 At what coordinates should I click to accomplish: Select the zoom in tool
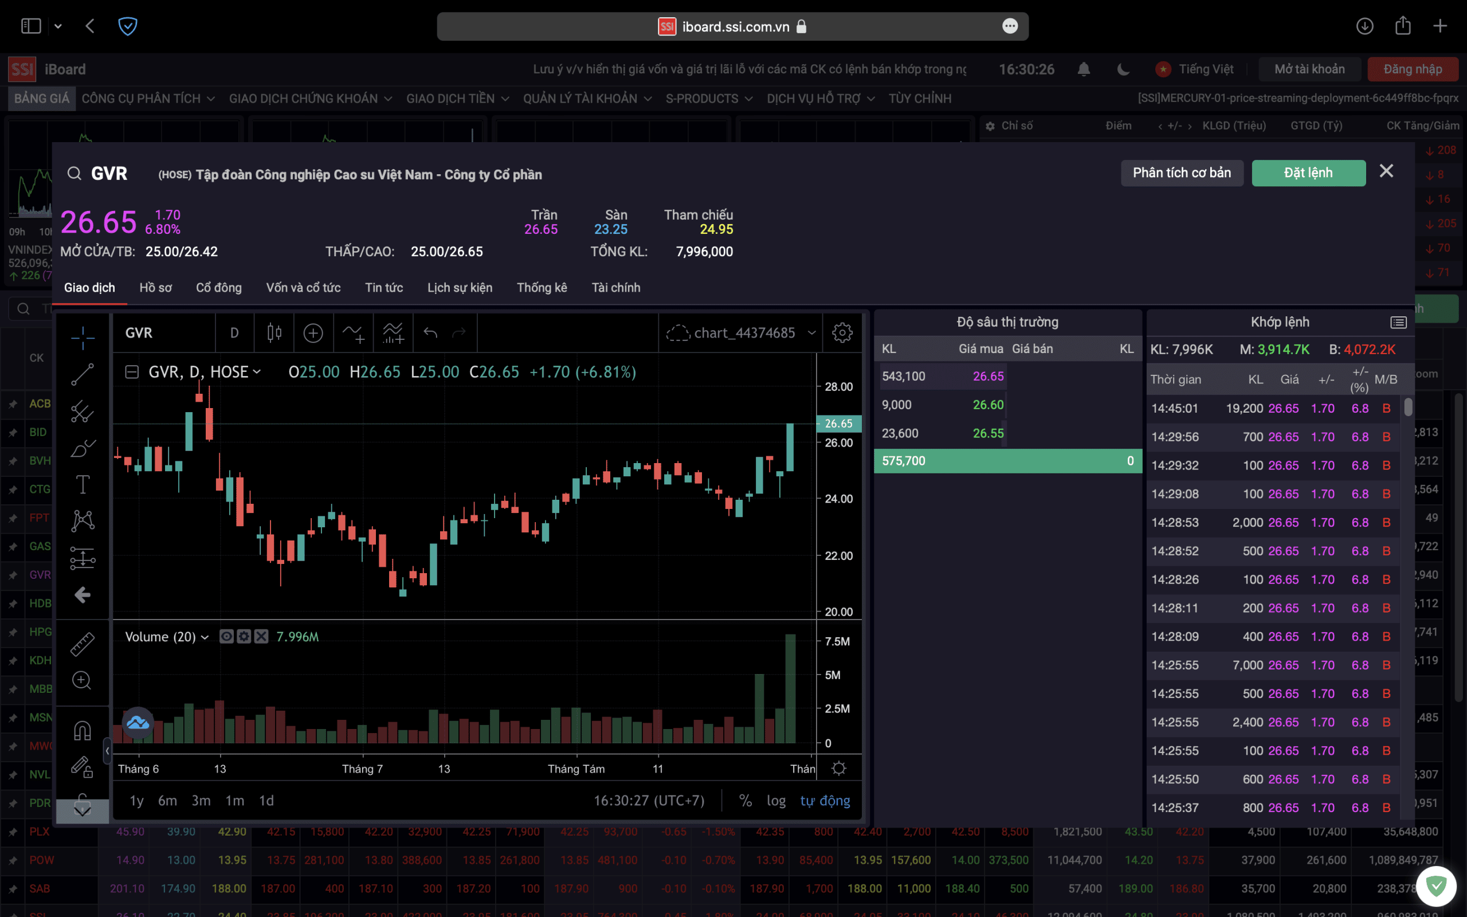(83, 680)
